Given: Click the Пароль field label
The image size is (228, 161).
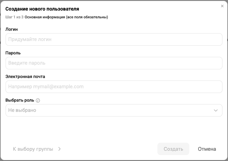Looking at the screenshot, I should 13,53.
